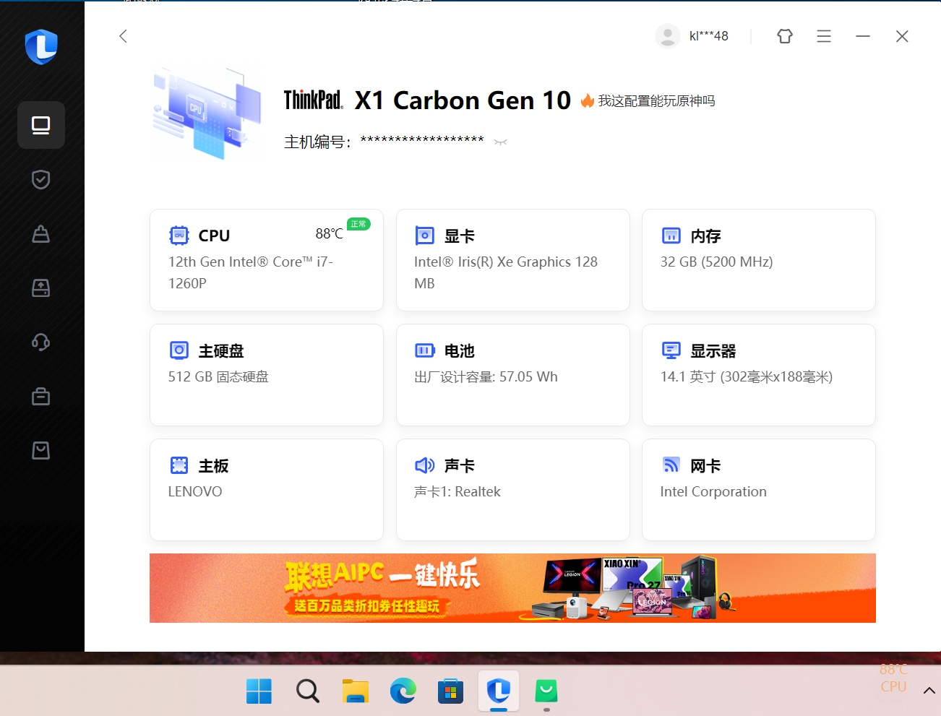Open the security shield sidebar section
Screen dimensions: 941x716
[41, 179]
